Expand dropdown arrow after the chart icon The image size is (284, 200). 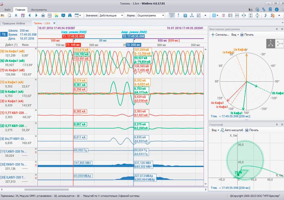205,16
